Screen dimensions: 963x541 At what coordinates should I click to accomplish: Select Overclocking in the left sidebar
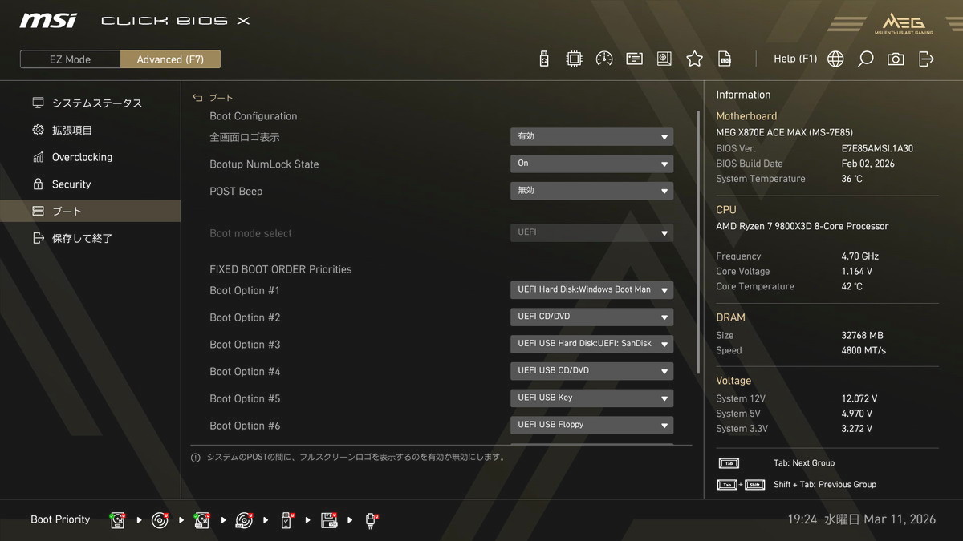click(82, 157)
